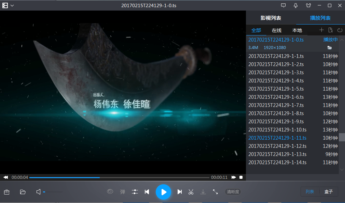
Task: Open the 盒子 button
Action: (x=329, y=192)
